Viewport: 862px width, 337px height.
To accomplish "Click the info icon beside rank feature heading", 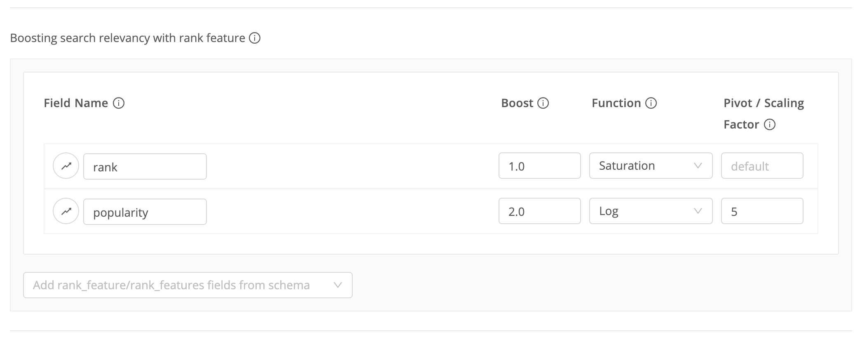I will click(x=255, y=38).
